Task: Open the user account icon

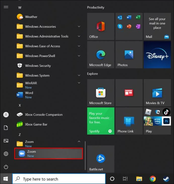Action: pyautogui.click(x=6, y=115)
